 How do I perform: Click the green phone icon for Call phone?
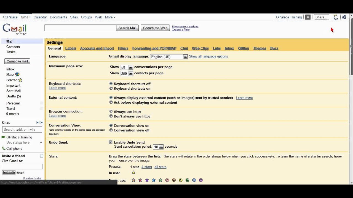pyautogui.click(x=4, y=148)
